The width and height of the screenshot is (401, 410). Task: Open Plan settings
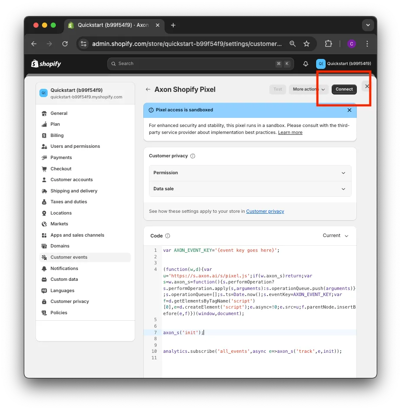tap(85, 124)
